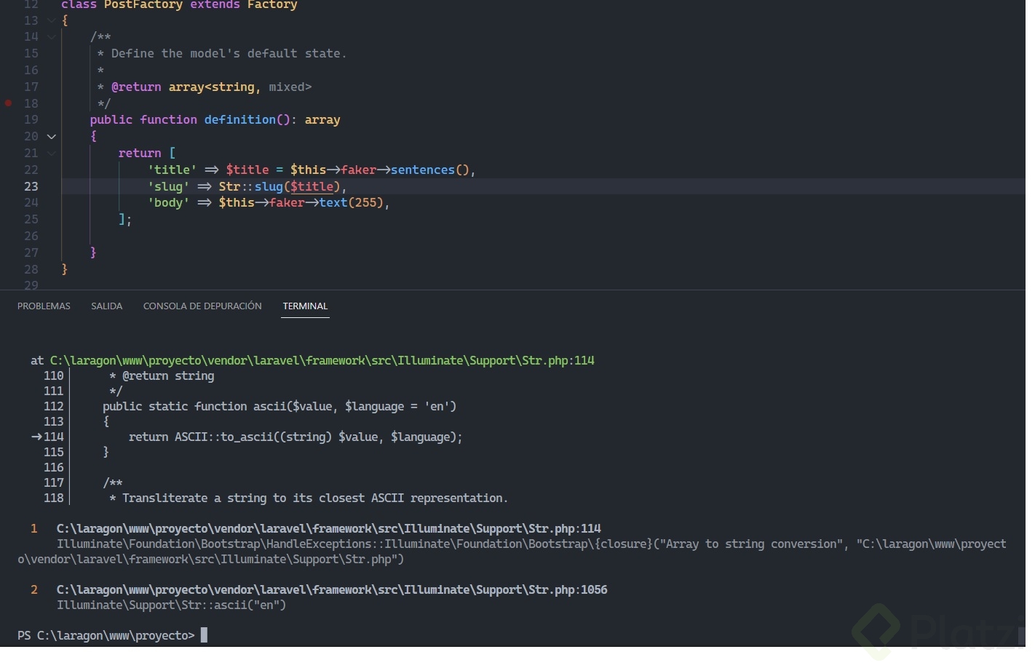The width and height of the screenshot is (1035, 668).
Task: Click 'public static function ascii' in the terminal
Action: [x=196, y=406]
